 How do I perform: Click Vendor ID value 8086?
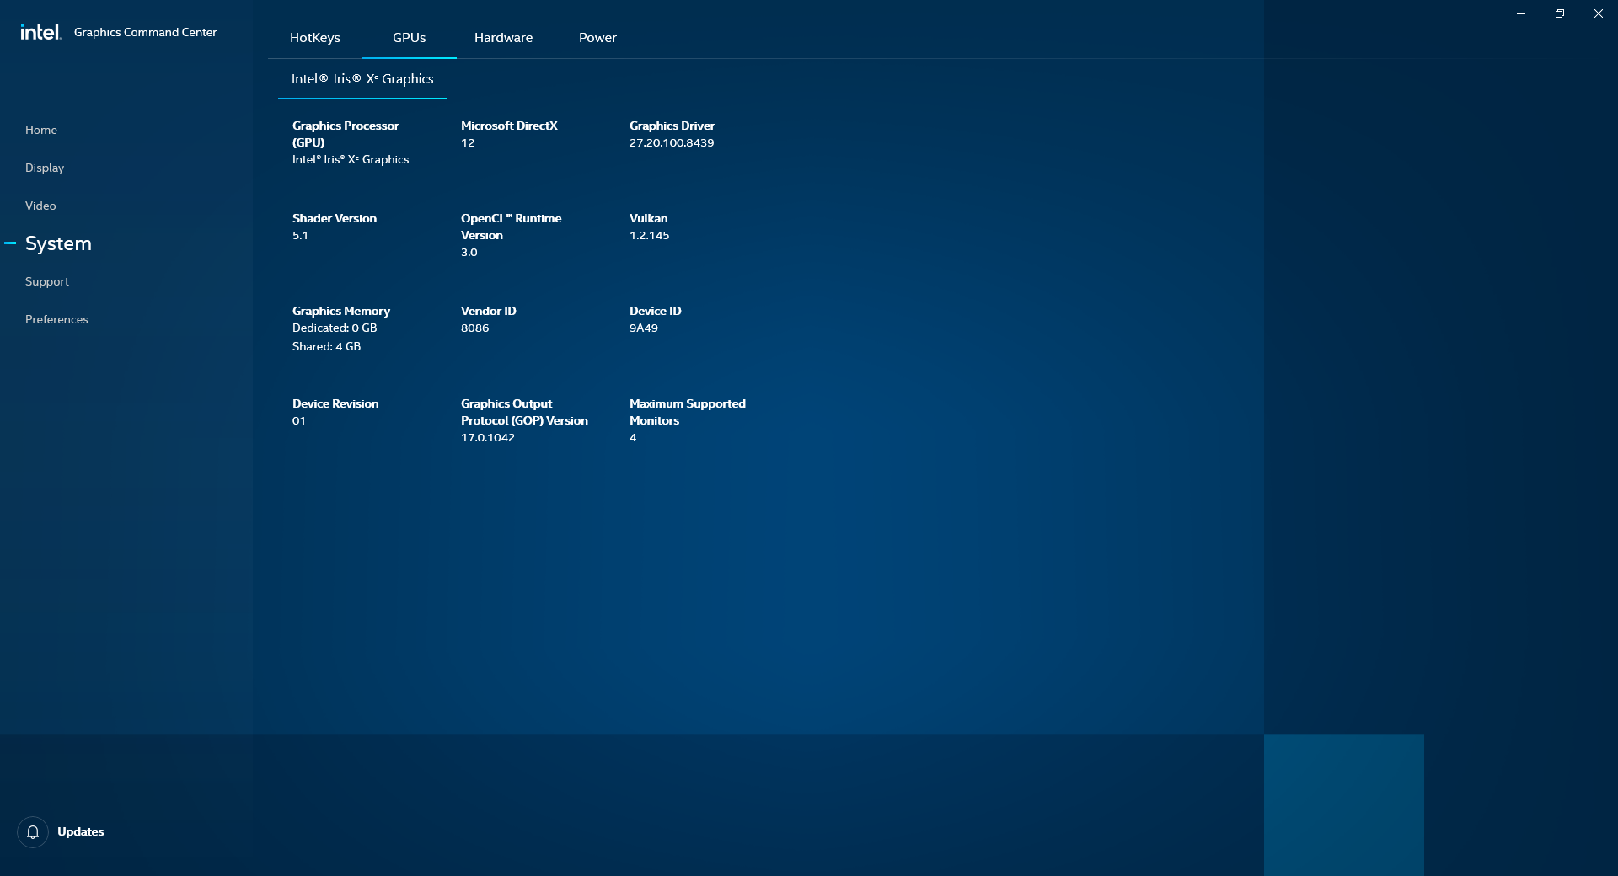pos(474,328)
